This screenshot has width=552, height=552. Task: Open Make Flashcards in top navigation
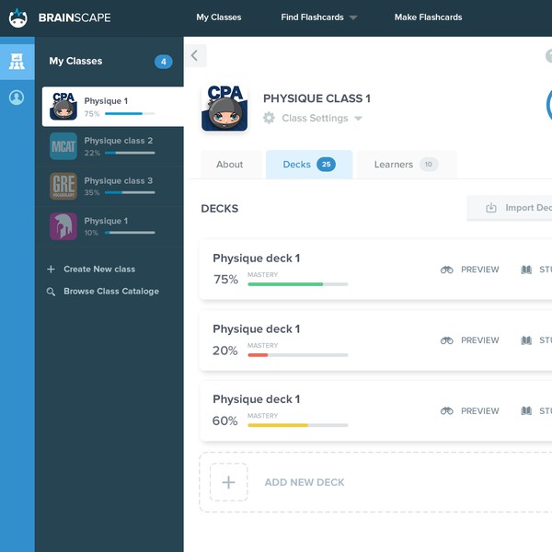pyautogui.click(x=428, y=17)
